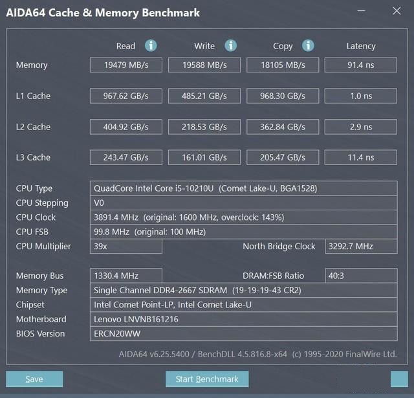Click the L3 Cache read value 243.47 GB/s
Screen dimensions: 414x398
(x=126, y=157)
